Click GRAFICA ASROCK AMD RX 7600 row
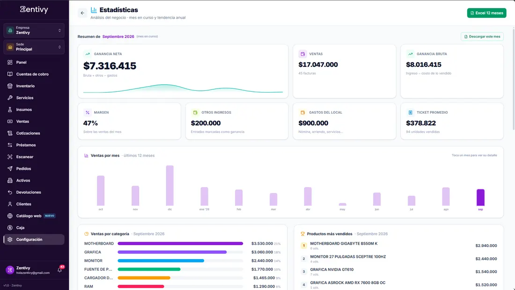The image size is (515, 290). 399,285
